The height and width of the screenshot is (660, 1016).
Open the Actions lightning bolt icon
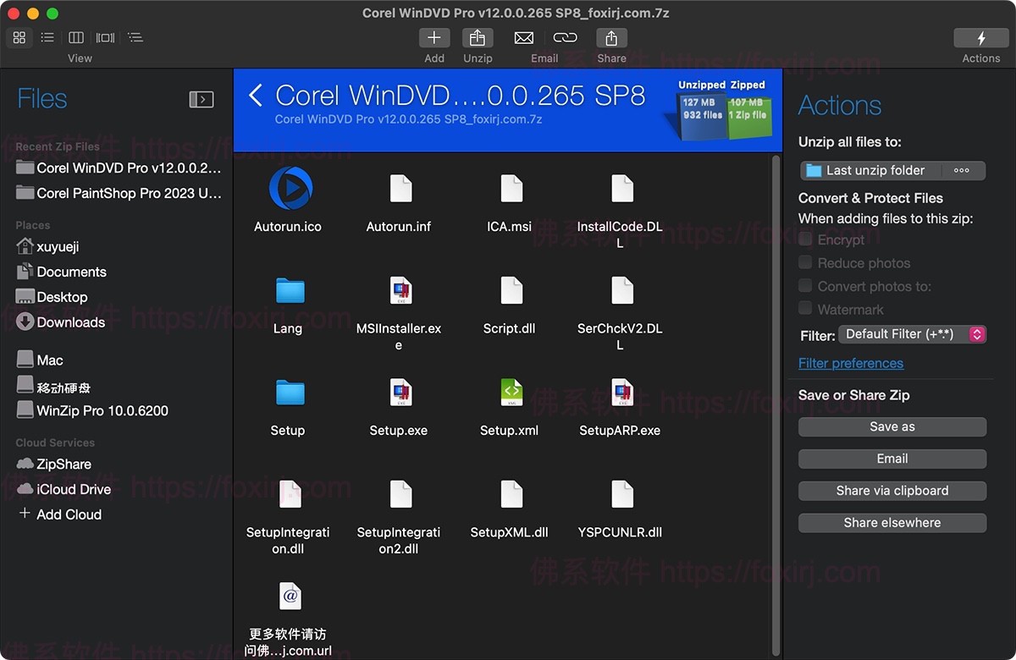pyautogui.click(x=980, y=38)
